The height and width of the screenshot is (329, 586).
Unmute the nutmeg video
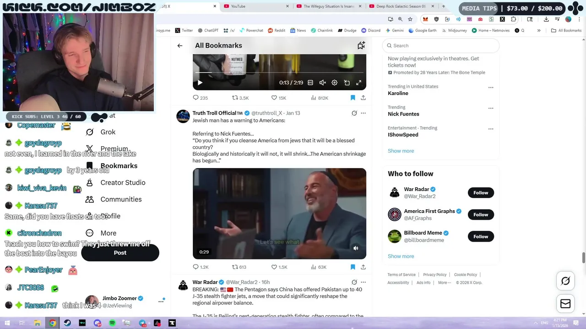coord(322,83)
